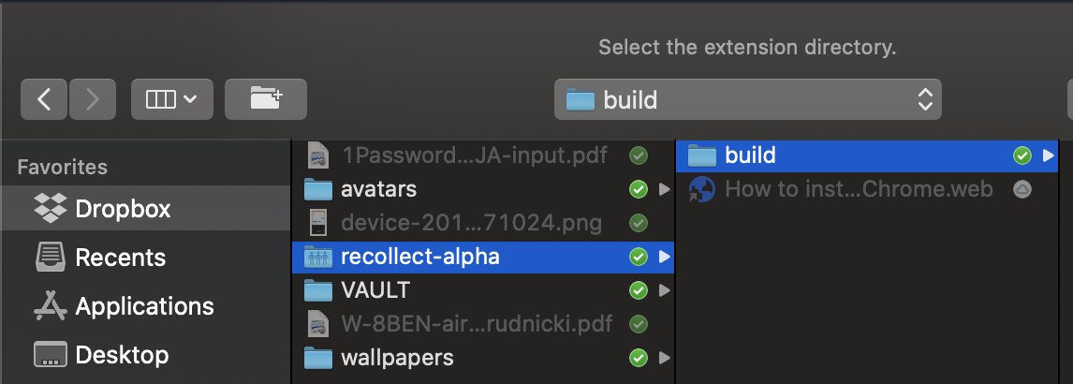Viewport: 1073px width, 384px height.
Task: Click the cloud status icon beside Chrome.web file
Action: tap(1022, 189)
